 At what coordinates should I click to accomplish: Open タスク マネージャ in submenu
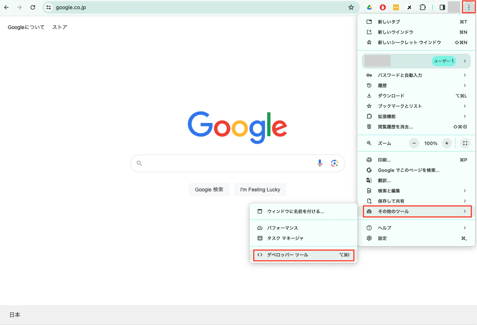(304, 238)
